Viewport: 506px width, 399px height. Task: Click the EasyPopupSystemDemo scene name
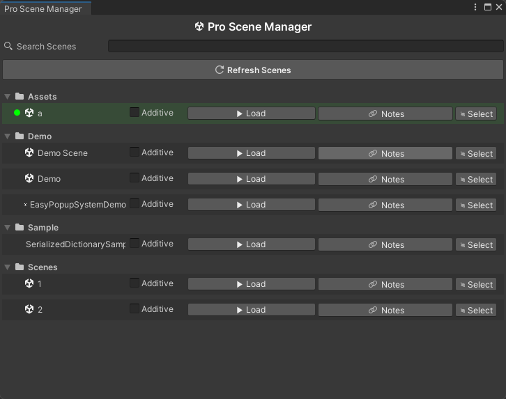coord(78,205)
